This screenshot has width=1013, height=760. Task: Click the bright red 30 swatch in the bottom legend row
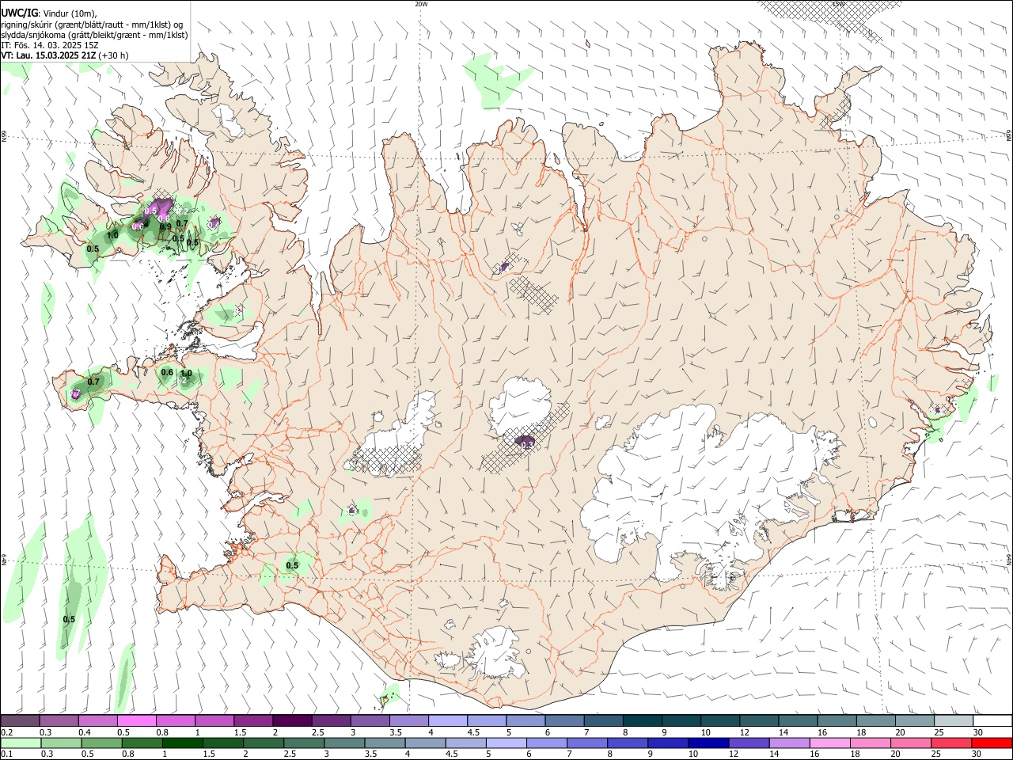pos(992,743)
